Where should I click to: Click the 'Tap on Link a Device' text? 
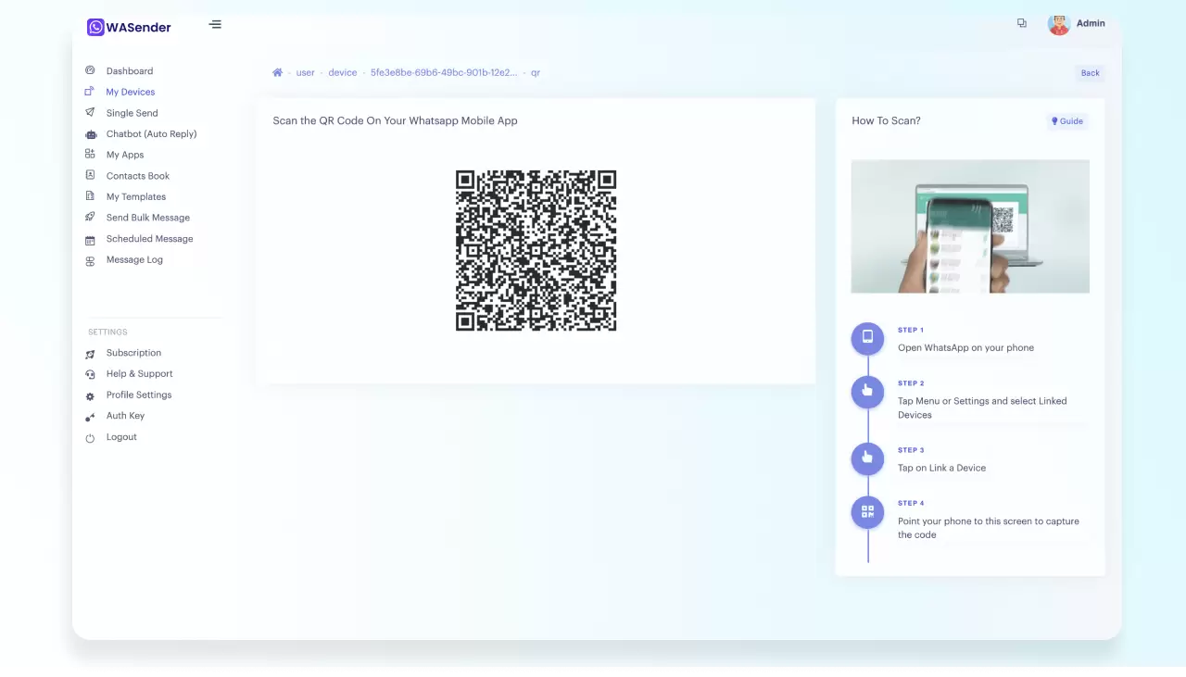point(941,469)
